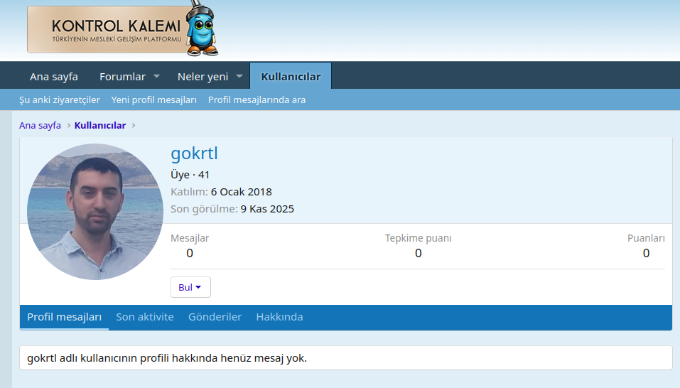Open the Ana sayfa navigation menu item
The image size is (680, 388).
[x=54, y=76]
